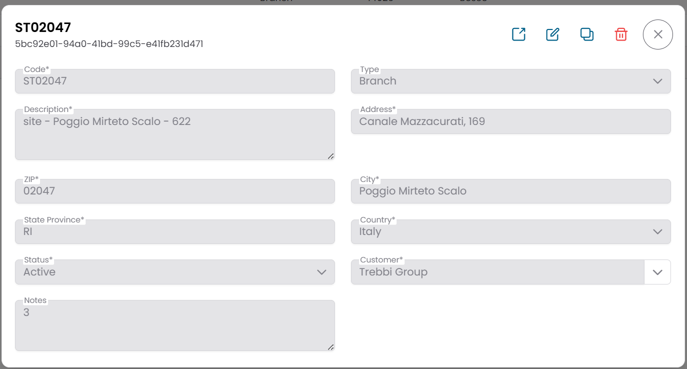Viewport: 687px width, 369px height.
Task: Select the record UUID text
Action: [x=109, y=44]
